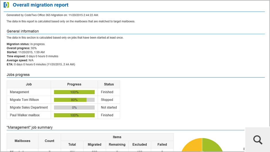Click 'Finished' status in Paul Walker row
Viewport: 270px width, 152px height.
(x=107, y=115)
